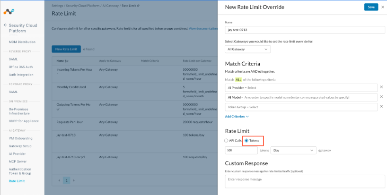This screenshot has height=195, width=387.
Task: Open AI Provider in sidebar
Action: pos(18,153)
